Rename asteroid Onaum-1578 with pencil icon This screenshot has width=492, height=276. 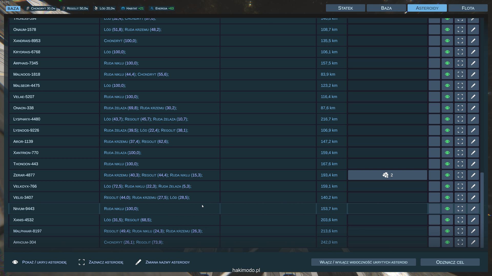(x=473, y=29)
